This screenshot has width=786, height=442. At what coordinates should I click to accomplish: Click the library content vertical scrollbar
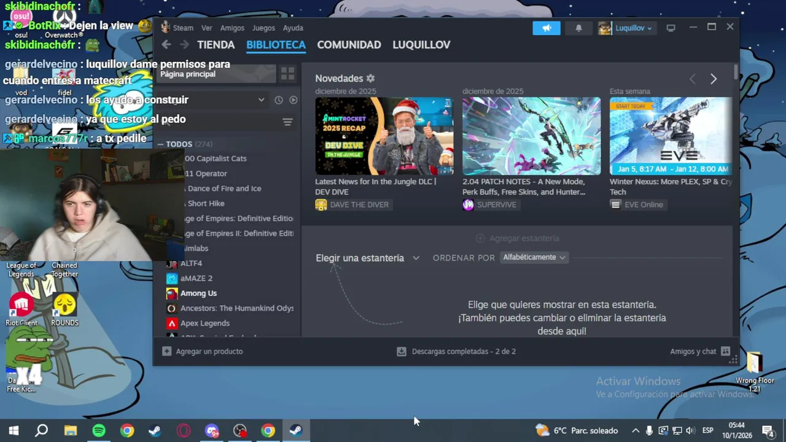click(736, 72)
